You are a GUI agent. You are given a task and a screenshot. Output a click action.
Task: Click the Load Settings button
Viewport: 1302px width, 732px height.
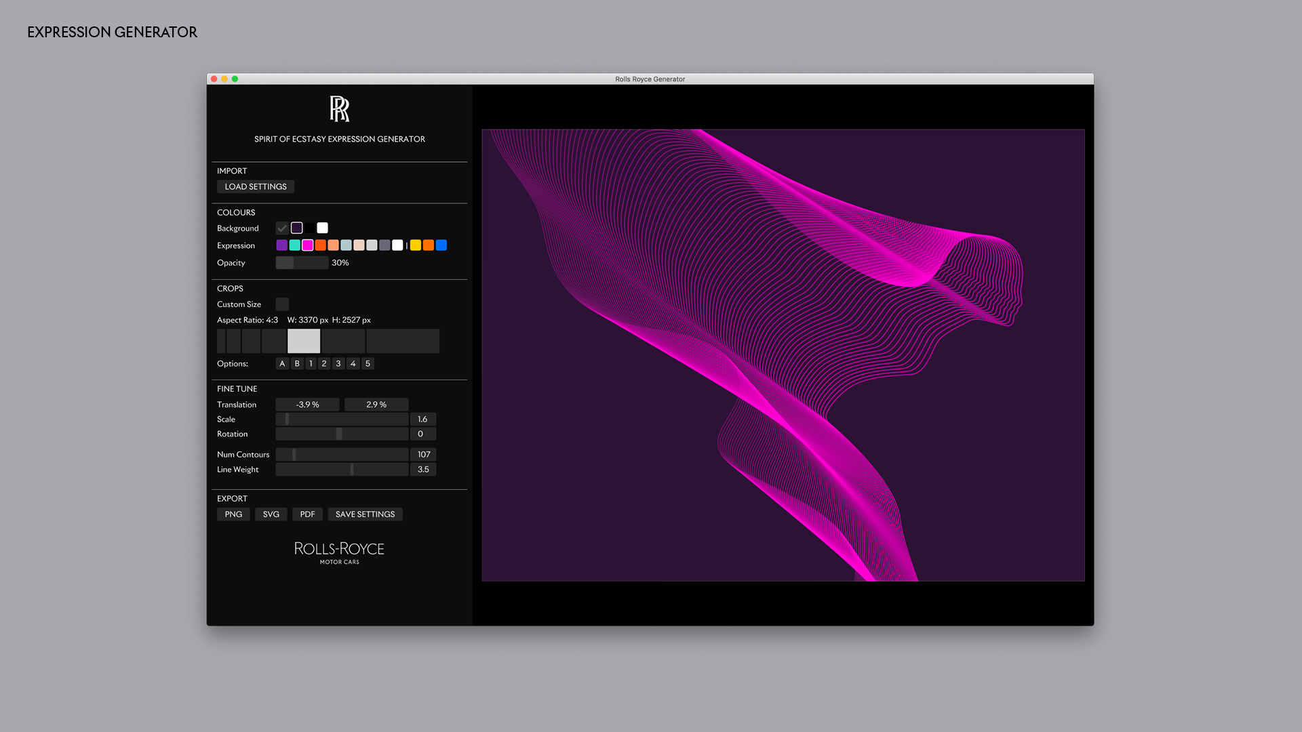coord(256,187)
